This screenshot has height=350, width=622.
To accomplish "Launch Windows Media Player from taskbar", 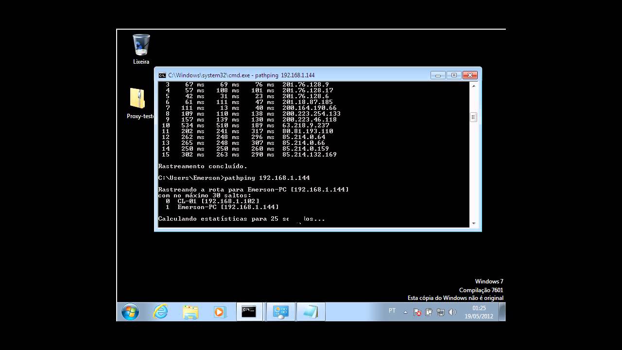I will pyautogui.click(x=220, y=312).
